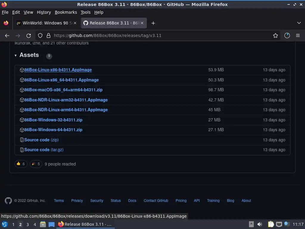Open the Blog footer link
Image resolution: width=305 pixels, height=229 pixels.
(x=231, y=201)
